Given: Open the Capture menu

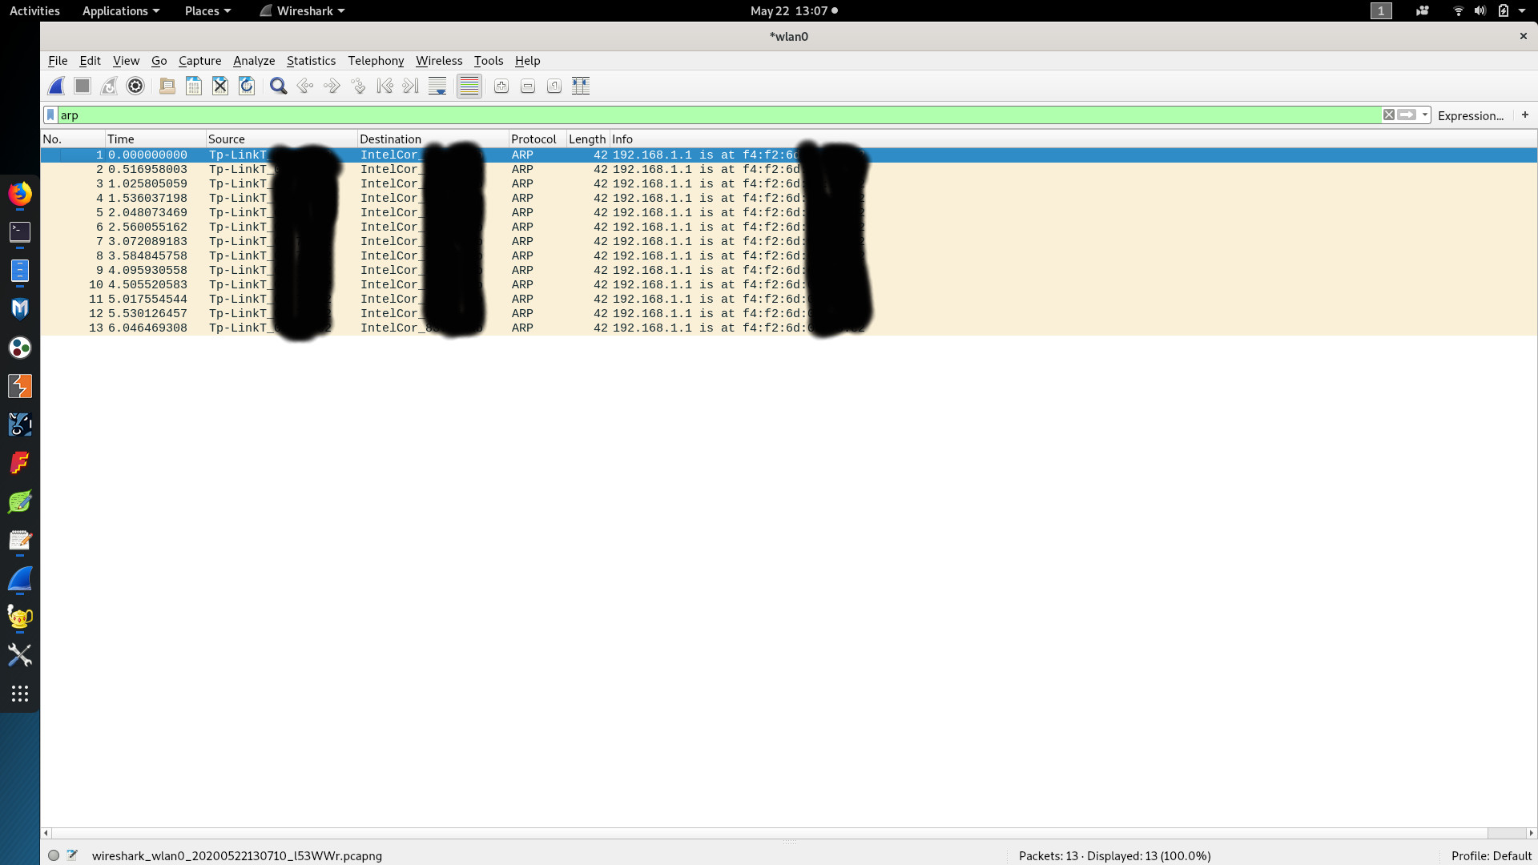Looking at the screenshot, I should tap(199, 59).
